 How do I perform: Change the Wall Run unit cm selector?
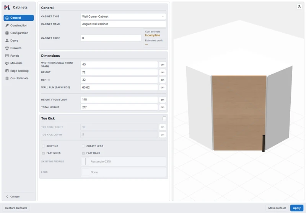(162, 87)
